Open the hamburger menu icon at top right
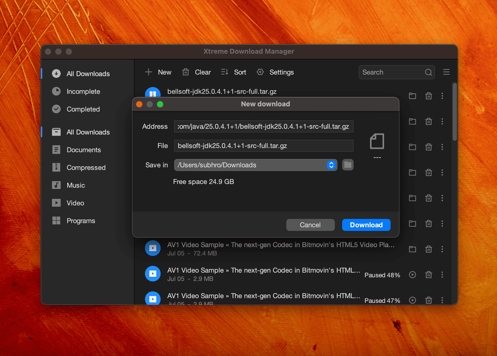 446,72
